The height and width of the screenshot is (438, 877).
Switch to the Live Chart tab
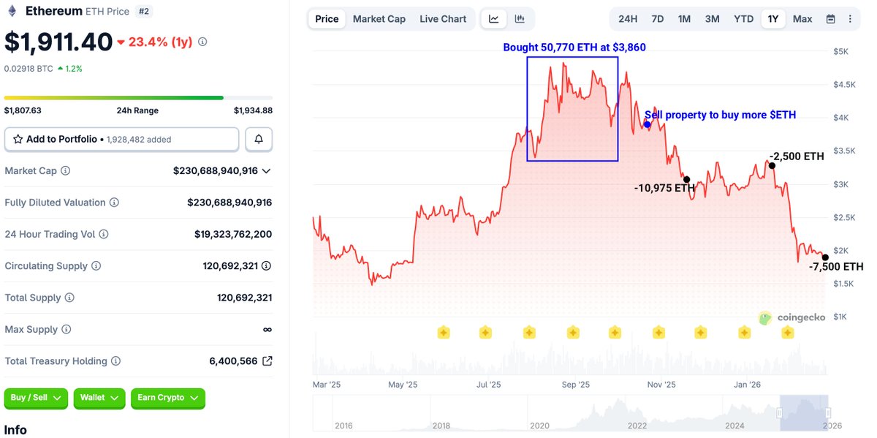pyautogui.click(x=443, y=19)
